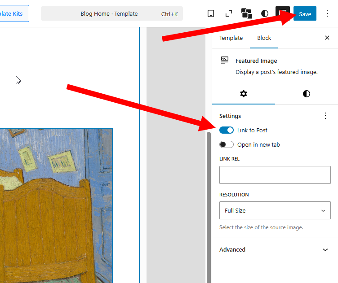This screenshot has width=338, height=283.
Task: Expand the Advanced panel
Action: click(275, 250)
